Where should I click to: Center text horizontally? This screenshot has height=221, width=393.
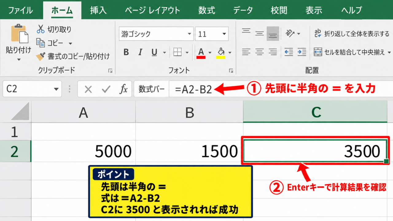[260, 52]
